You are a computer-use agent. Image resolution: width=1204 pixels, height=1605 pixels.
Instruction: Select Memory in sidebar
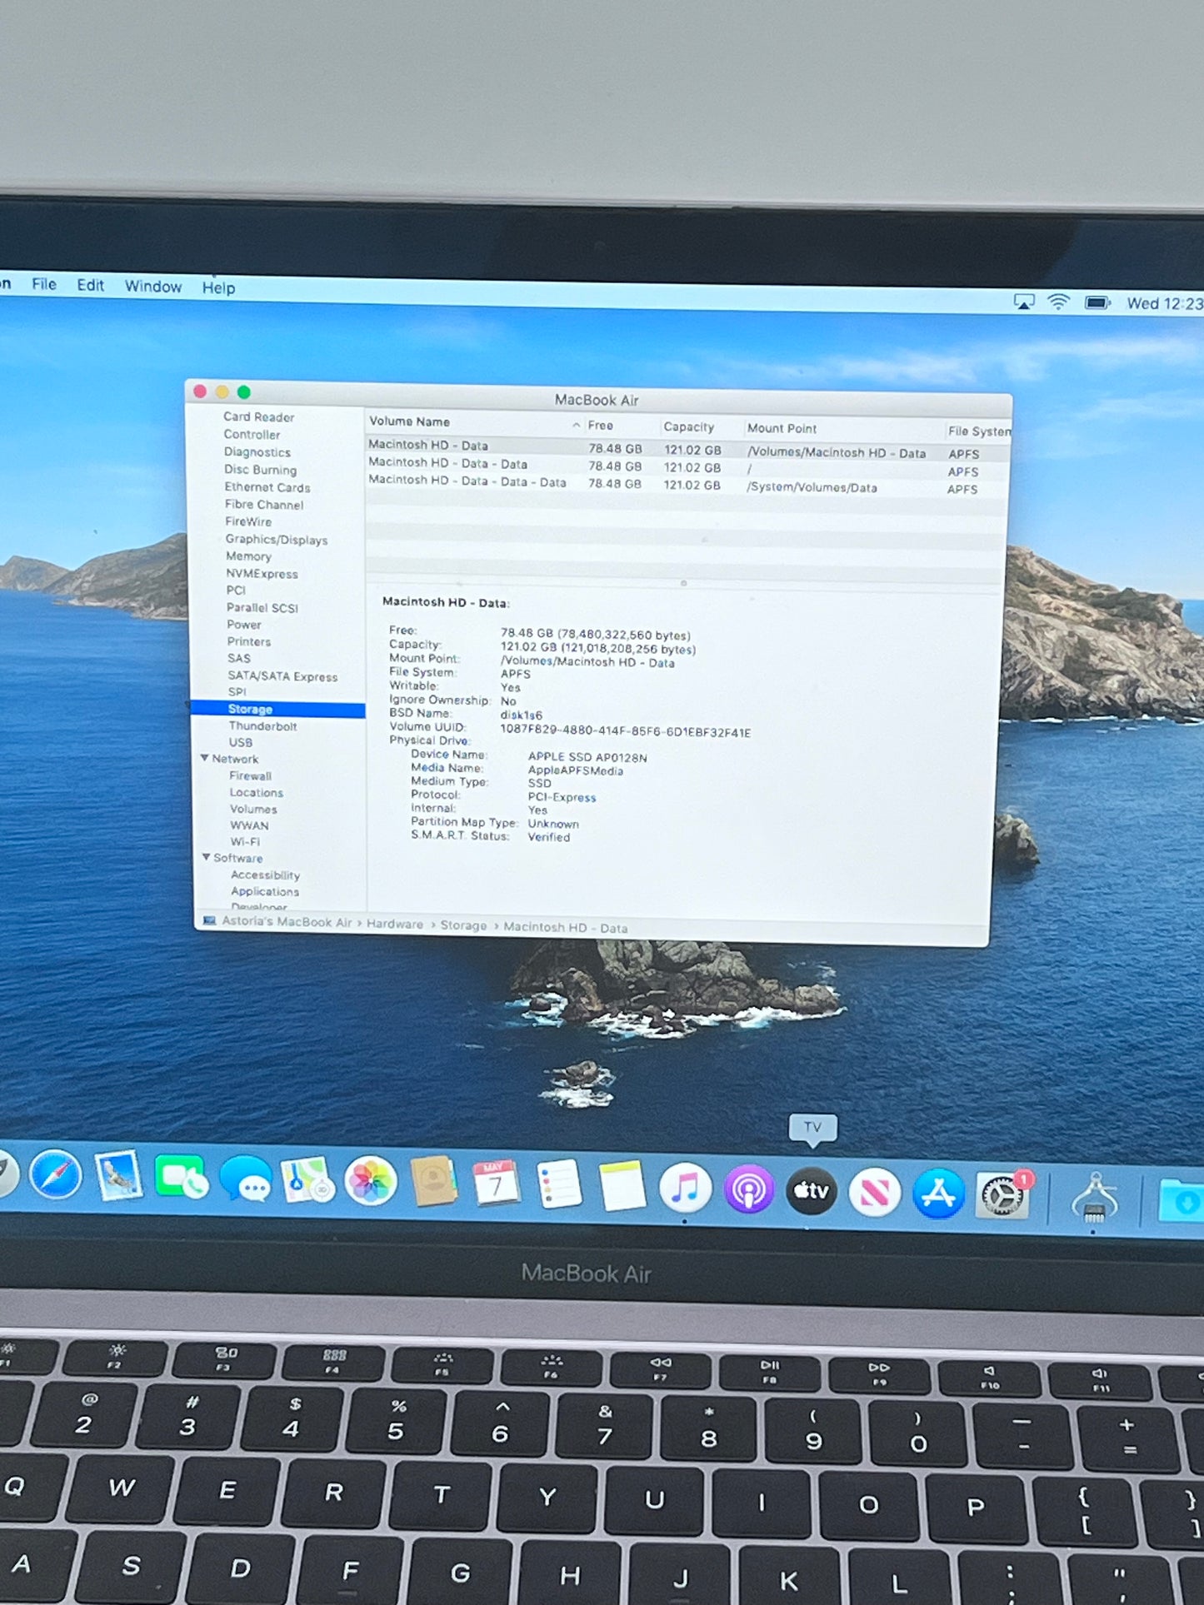pos(248,556)
